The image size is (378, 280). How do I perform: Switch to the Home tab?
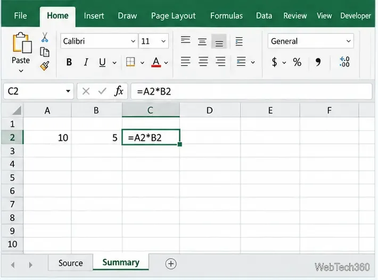coord(57,16)
